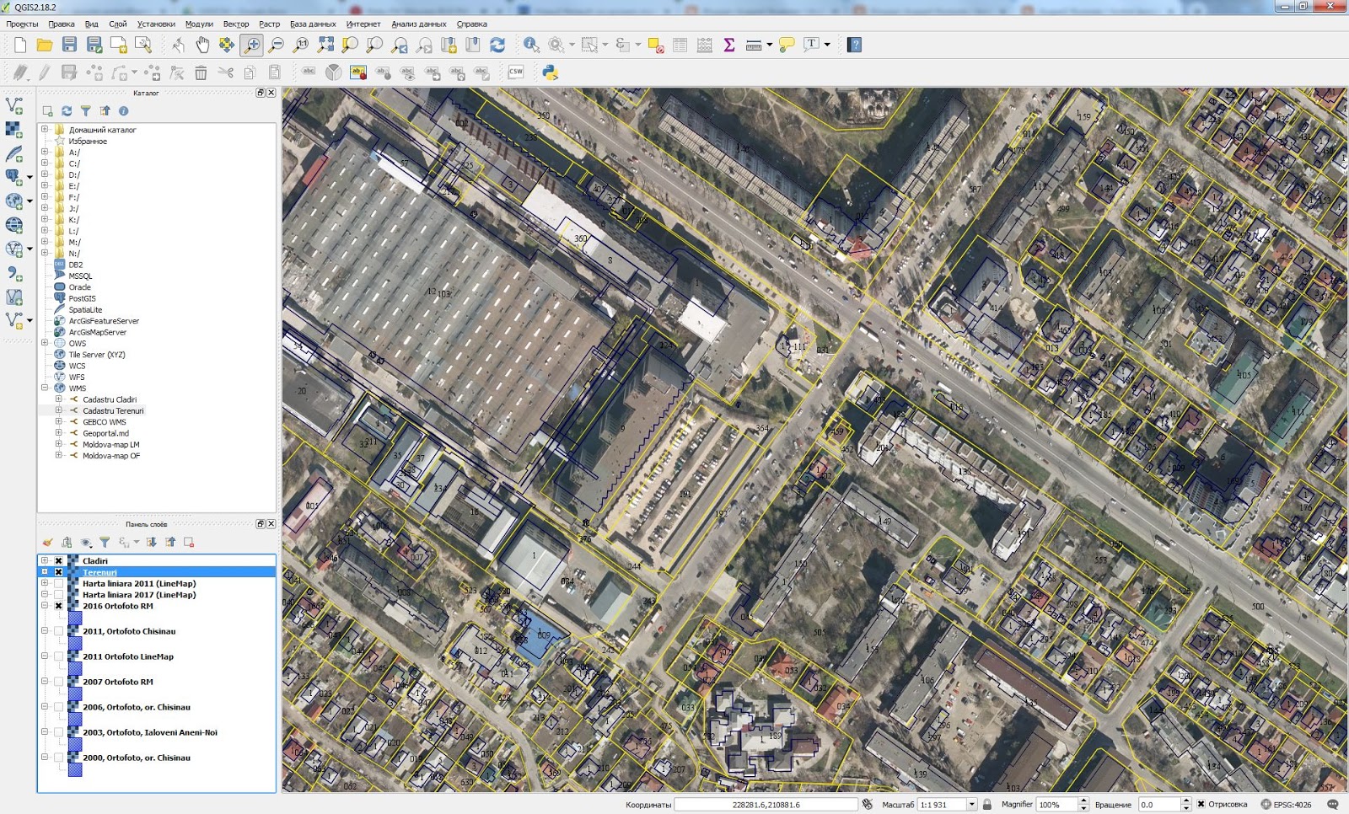Image resolution: width=1349 pixels, height=814 pixels.
Task: Filter the layer legend with the funnel icon
Action: [x=105, y=542]
